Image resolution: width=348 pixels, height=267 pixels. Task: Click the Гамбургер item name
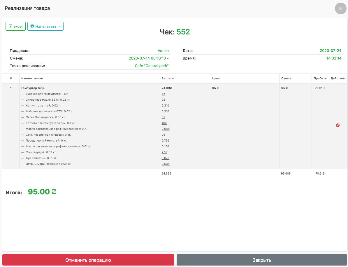29,88
